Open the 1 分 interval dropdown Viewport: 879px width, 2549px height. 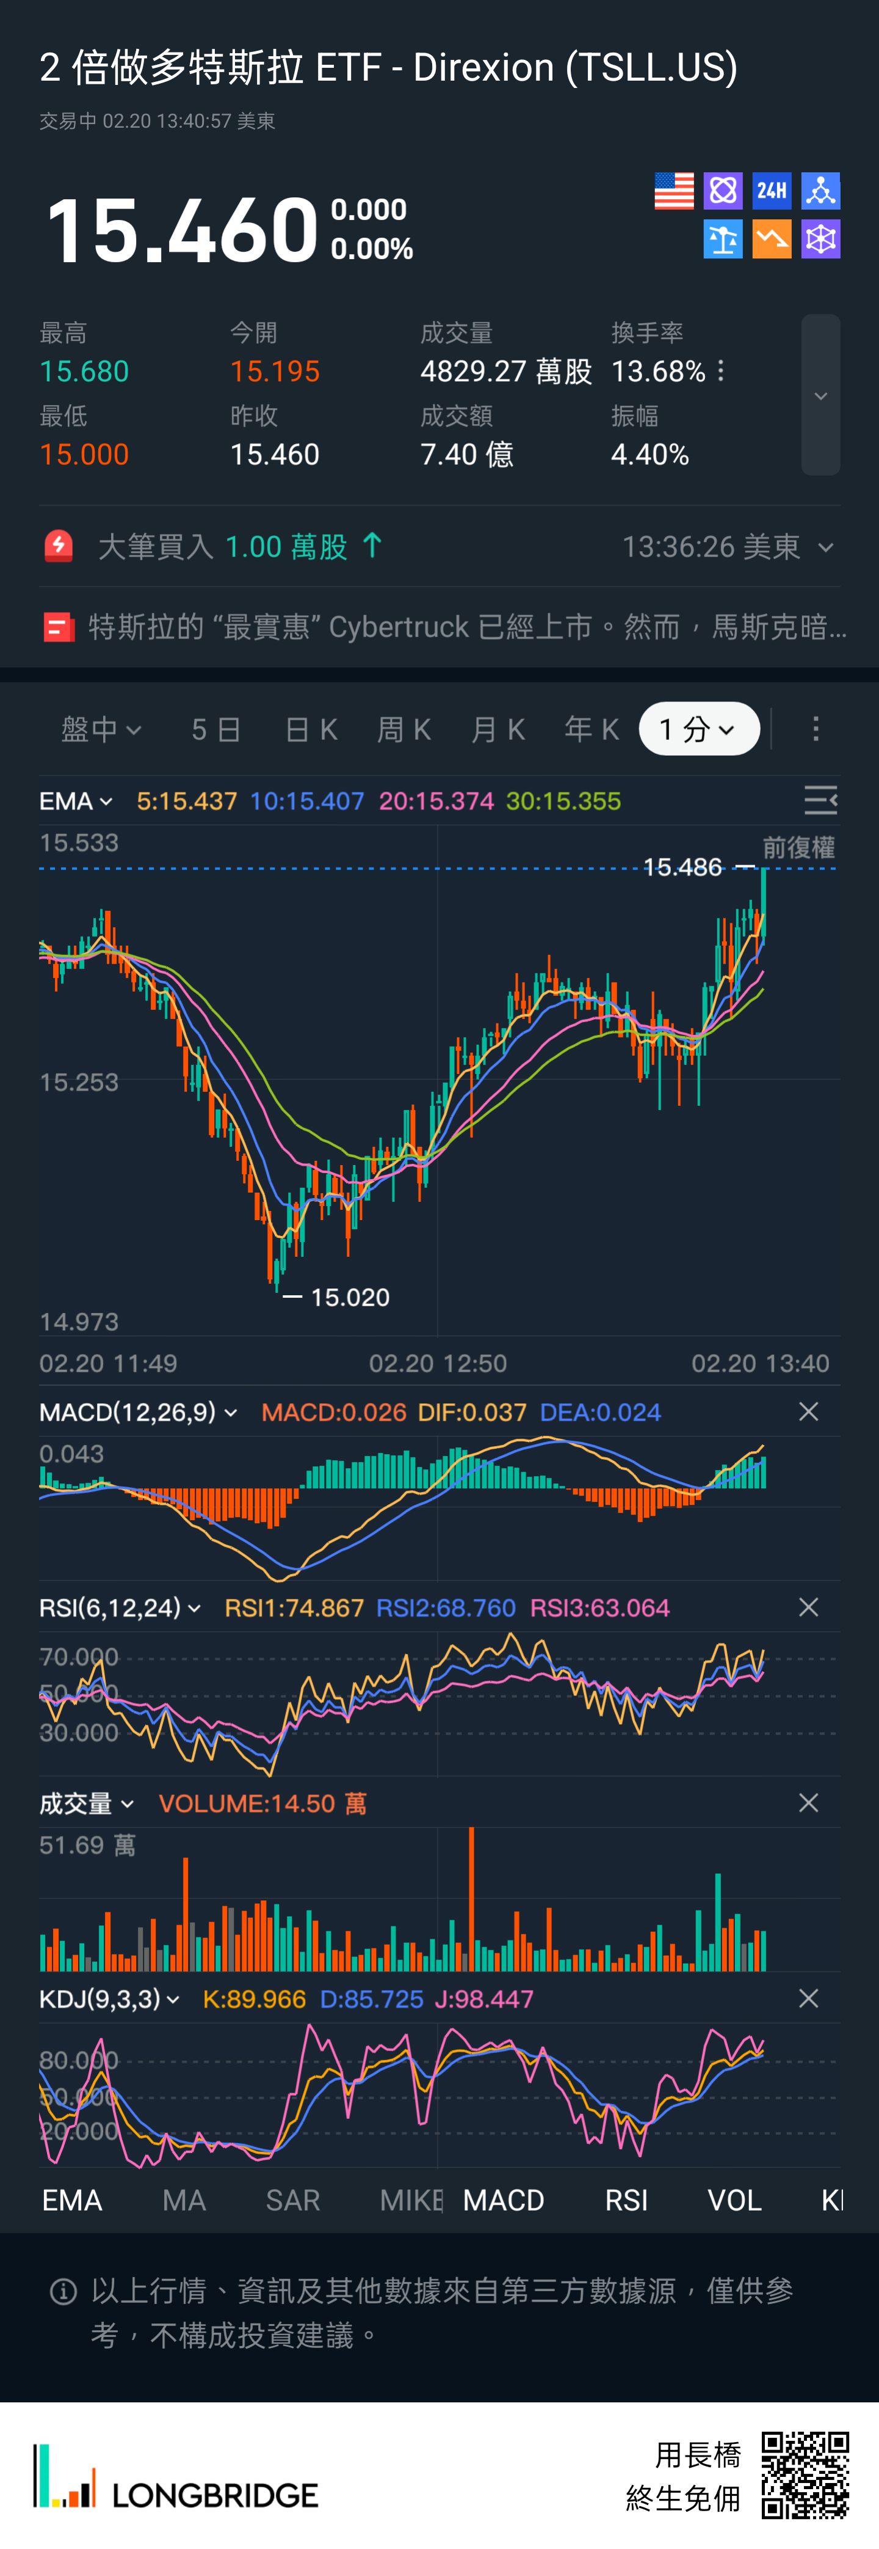(698, 730)
